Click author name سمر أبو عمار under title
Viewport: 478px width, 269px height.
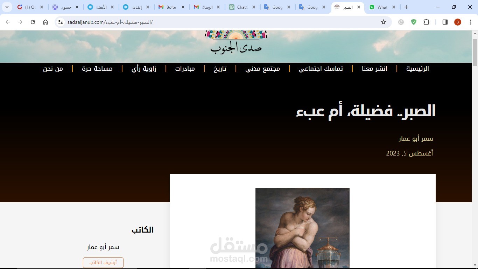(416, 139)
